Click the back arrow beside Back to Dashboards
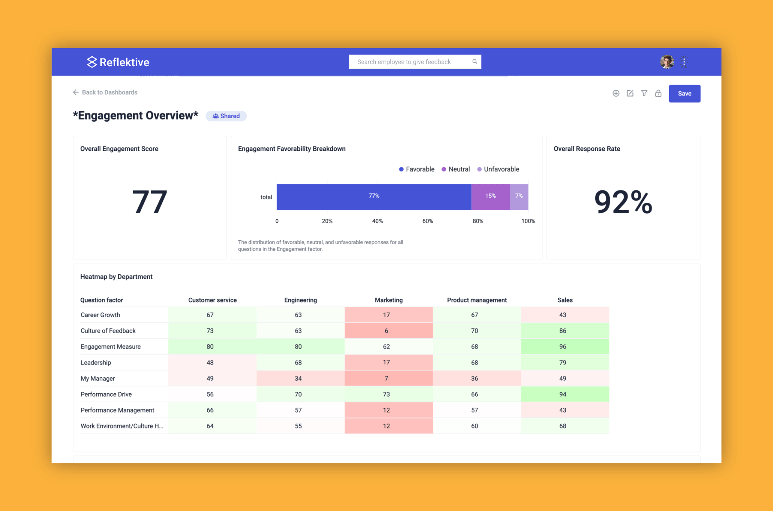The width and height of the screenshot is (773, 511). click(x=76, y=92)
